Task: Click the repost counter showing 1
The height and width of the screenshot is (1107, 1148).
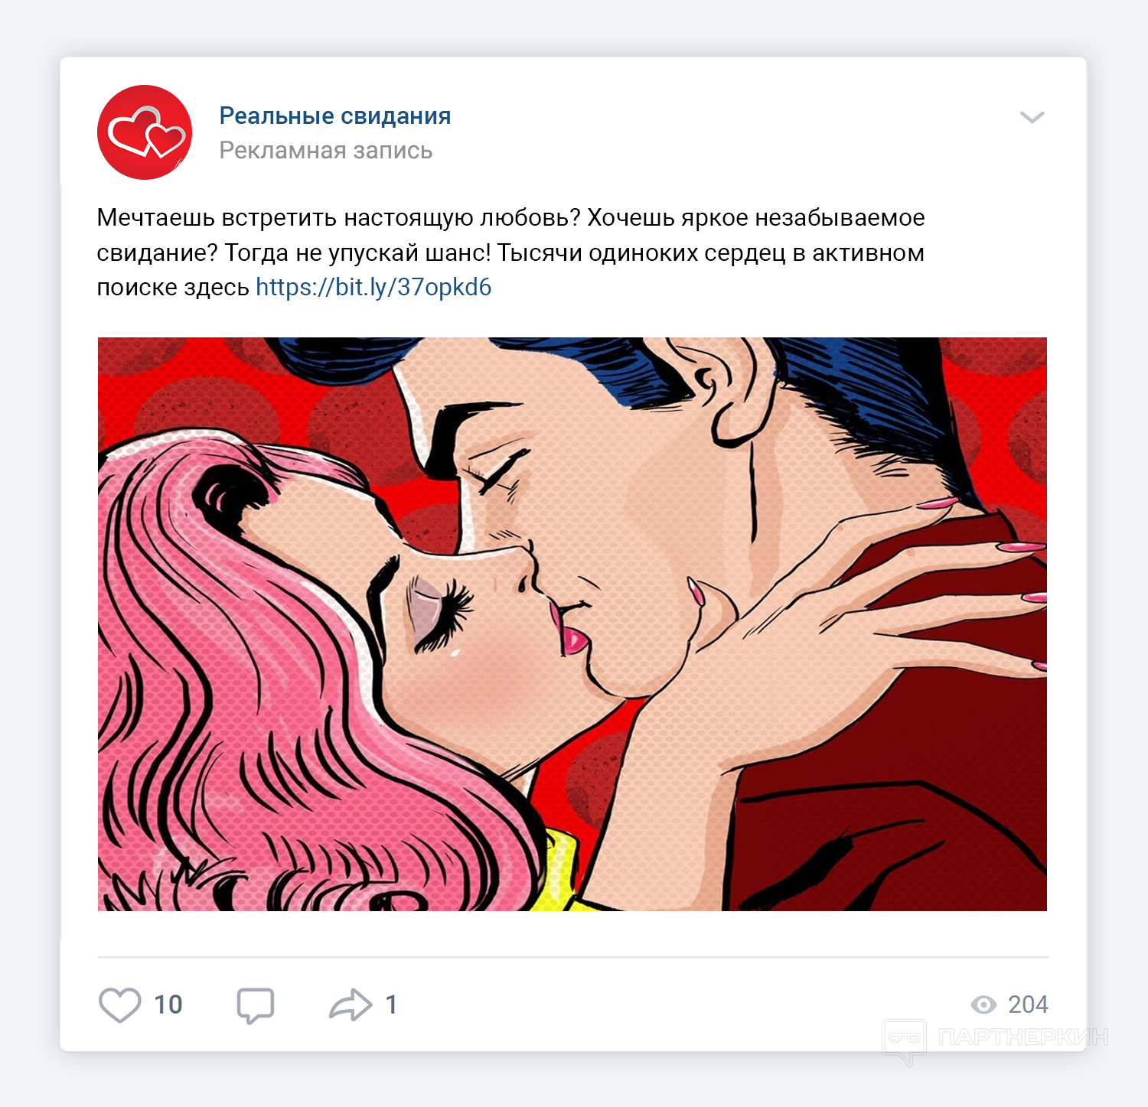Action: click(x=391, y=1004)
